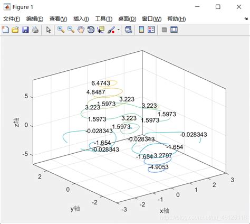250x224 pixels.
Task: Click the x轴 axis label
Action: (x=165, y=211)
